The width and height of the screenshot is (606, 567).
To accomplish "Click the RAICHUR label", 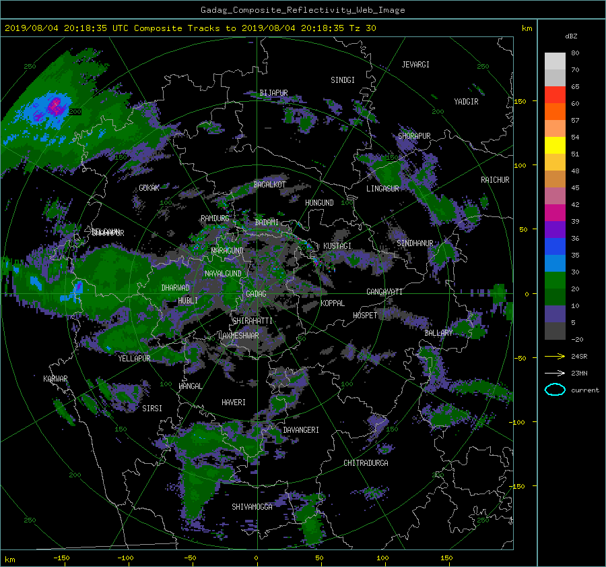I will click(x=495, y=180).
